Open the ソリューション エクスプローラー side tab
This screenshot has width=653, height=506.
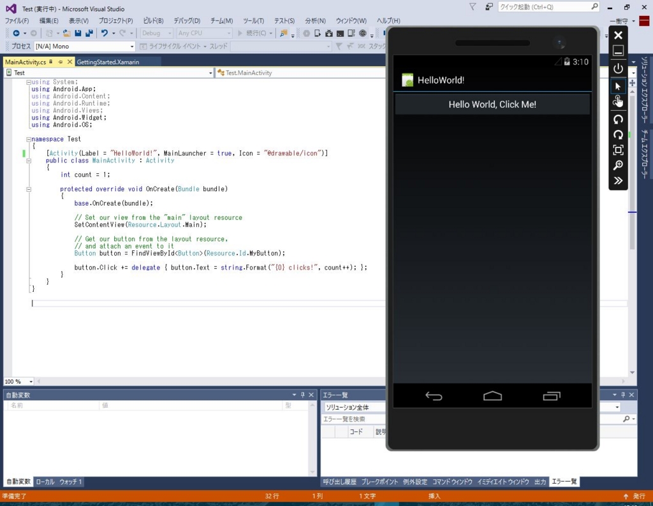644,89
